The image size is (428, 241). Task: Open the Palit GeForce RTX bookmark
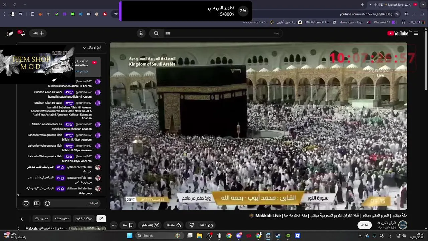pyautogui.click(x=257, y=22)
